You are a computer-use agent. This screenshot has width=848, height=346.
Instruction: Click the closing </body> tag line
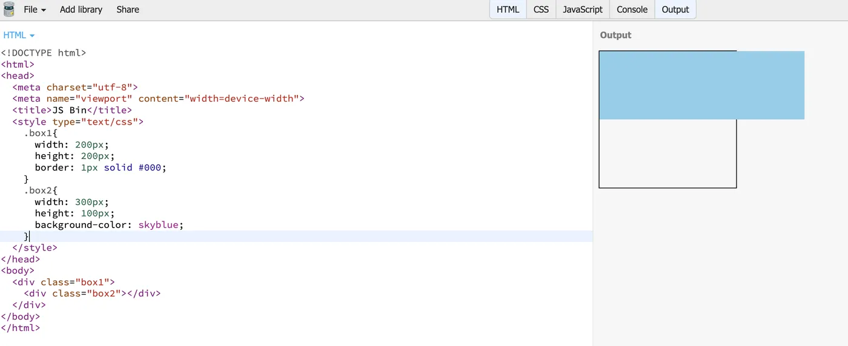tap(21, 317)
